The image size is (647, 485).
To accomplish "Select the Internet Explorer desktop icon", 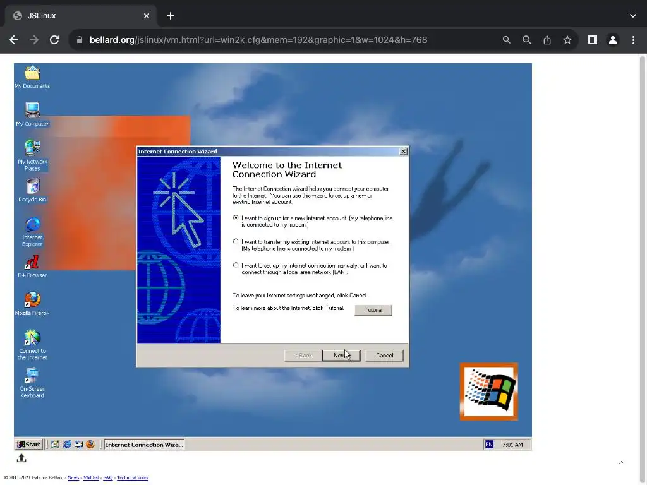I will (32, 231).
